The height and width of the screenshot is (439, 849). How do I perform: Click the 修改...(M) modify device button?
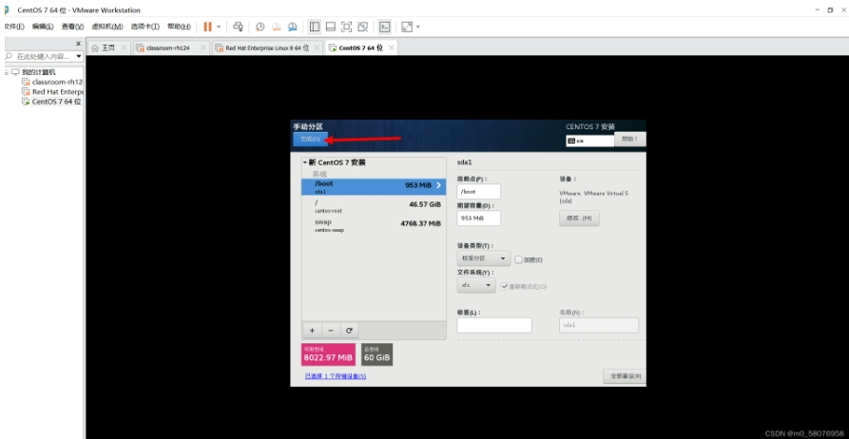coord(579,219)
